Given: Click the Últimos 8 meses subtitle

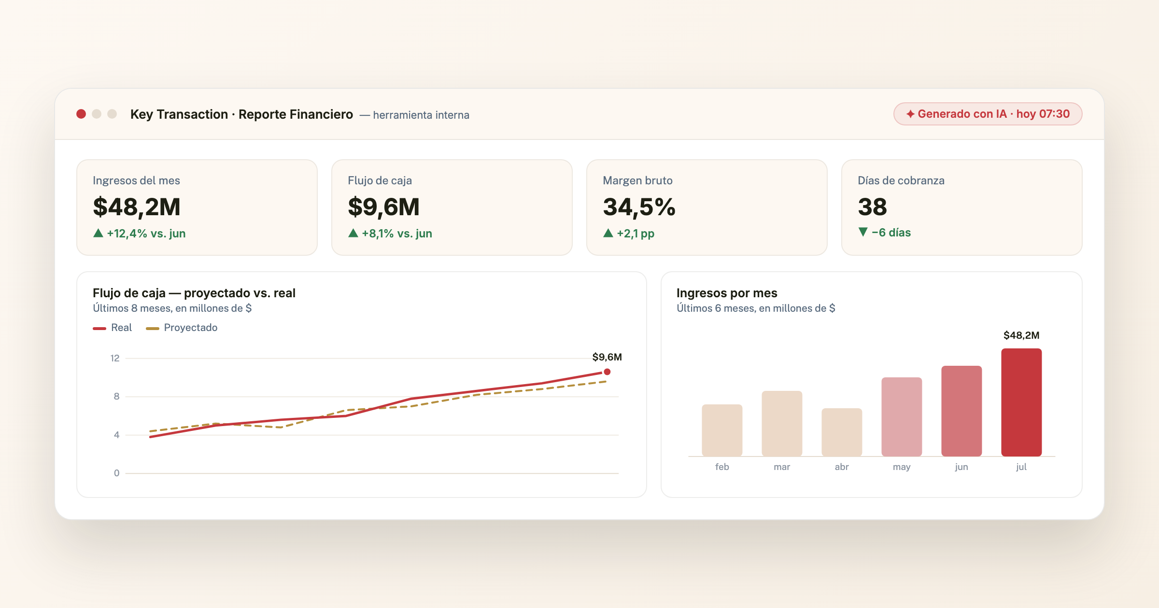Looking at the screenshot, I should [x=172, y=308].
